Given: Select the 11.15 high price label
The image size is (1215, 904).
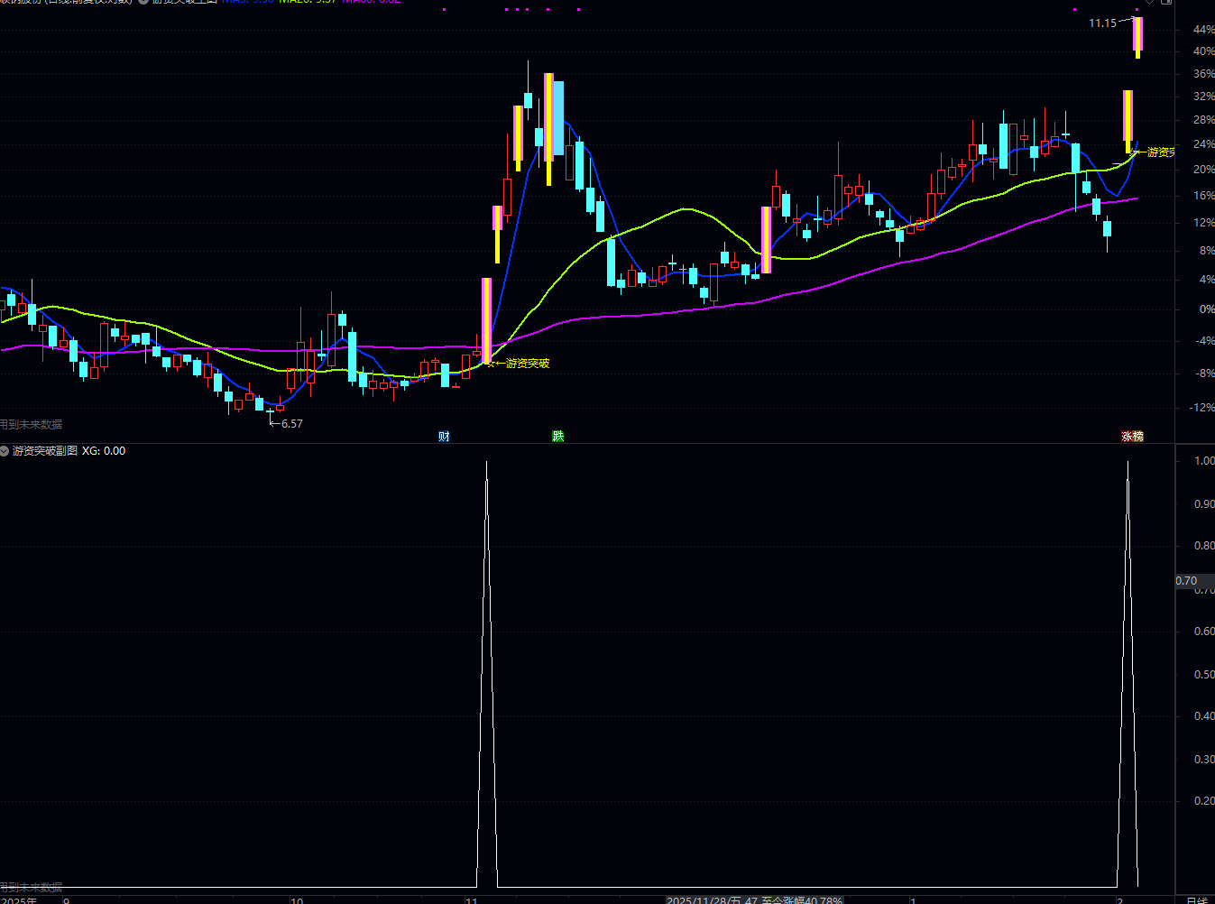Looking at the screenshot, I should point(1102,23).
